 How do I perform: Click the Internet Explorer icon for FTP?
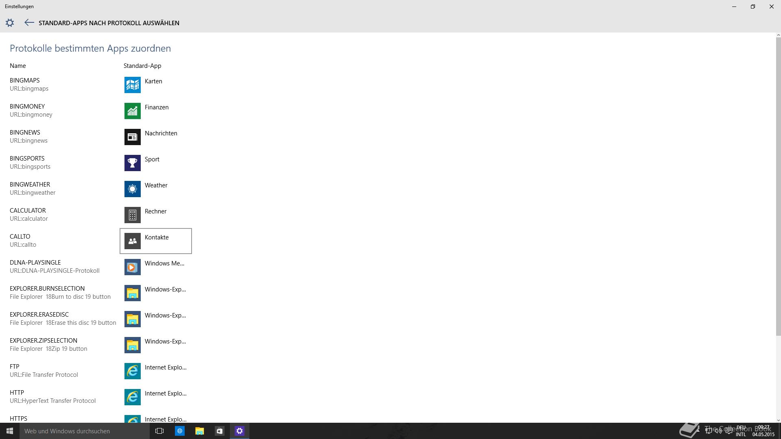[x=133, y=371]
